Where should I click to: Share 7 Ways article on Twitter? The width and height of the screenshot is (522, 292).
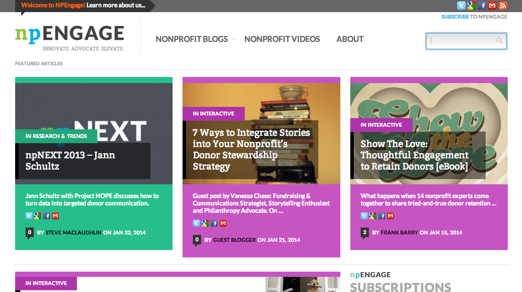point(196,223)
